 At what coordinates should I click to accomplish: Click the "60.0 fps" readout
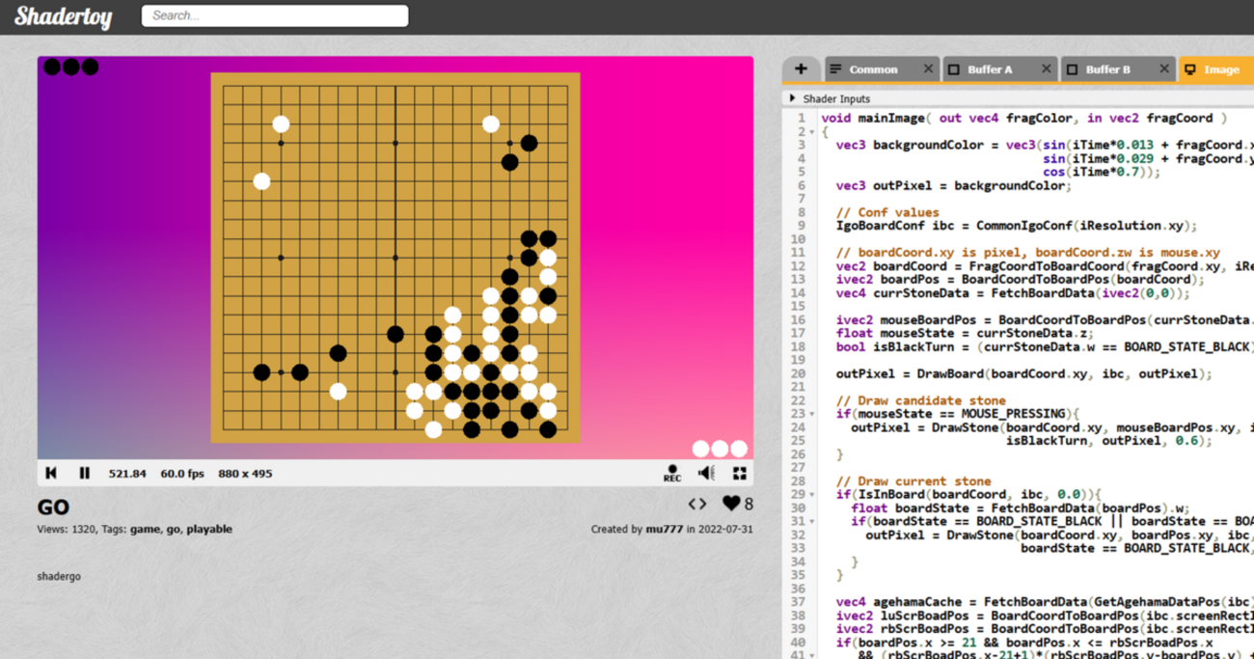point(182,474)
